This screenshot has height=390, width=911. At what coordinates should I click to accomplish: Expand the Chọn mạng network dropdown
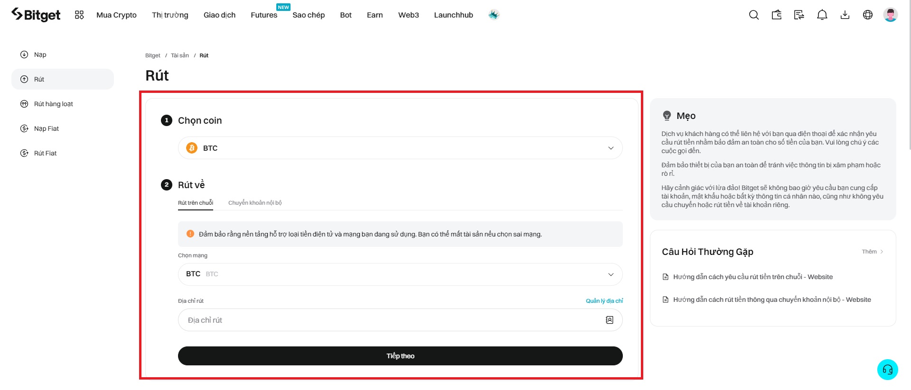coord(400,274)
